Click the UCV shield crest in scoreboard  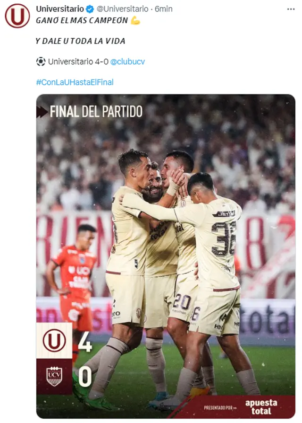coord(54,376)
